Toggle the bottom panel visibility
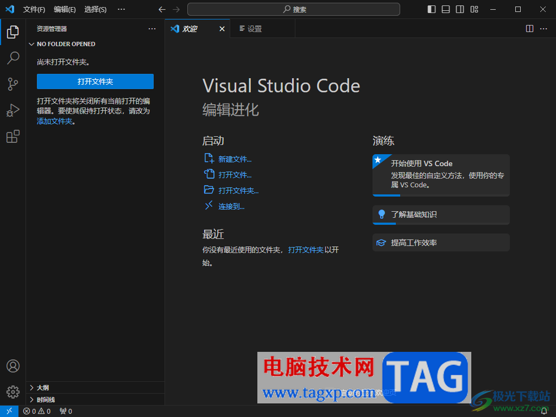 pyautogui.click(x=446, y=9)
